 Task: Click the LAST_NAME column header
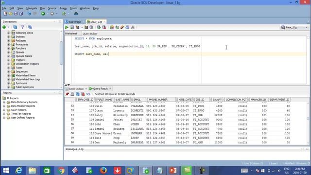click(122, 100)
